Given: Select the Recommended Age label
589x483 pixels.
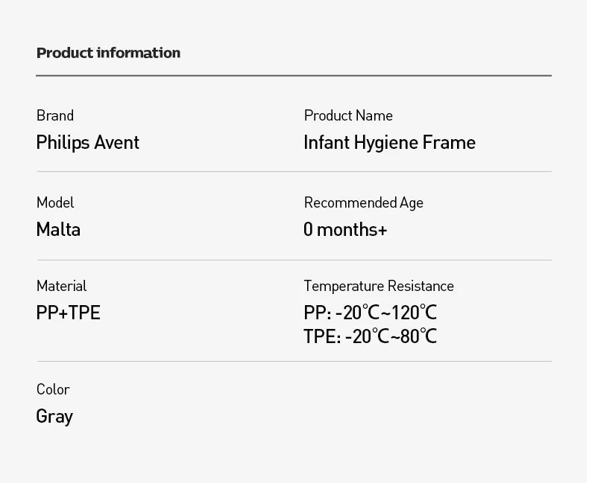Looking at the screenshot, I should [x=364, y=203].
